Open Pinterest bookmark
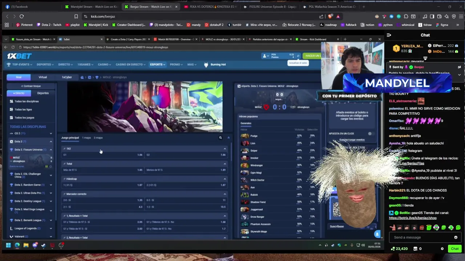Image resolution: width=465 pixels, height=261 pixels. [x=24, y=25]
